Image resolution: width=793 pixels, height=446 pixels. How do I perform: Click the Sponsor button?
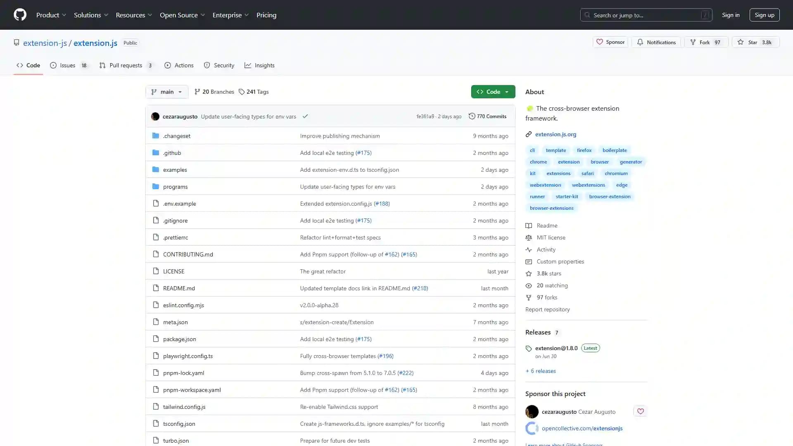point(610,42)
